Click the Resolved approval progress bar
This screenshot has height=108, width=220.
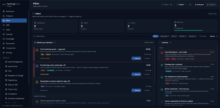pos(195,30)
